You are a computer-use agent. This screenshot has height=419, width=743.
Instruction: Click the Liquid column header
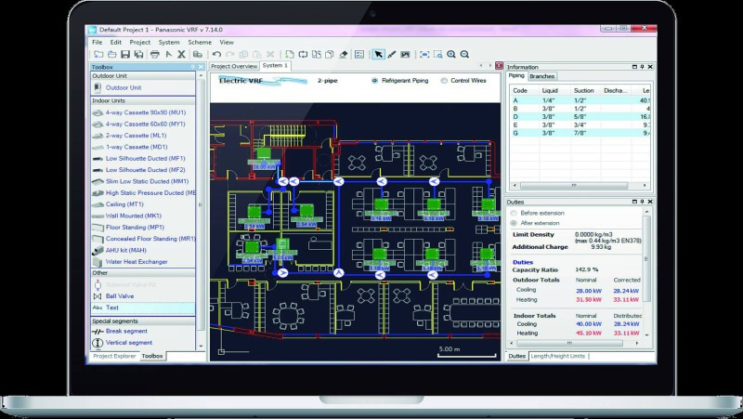550,90
